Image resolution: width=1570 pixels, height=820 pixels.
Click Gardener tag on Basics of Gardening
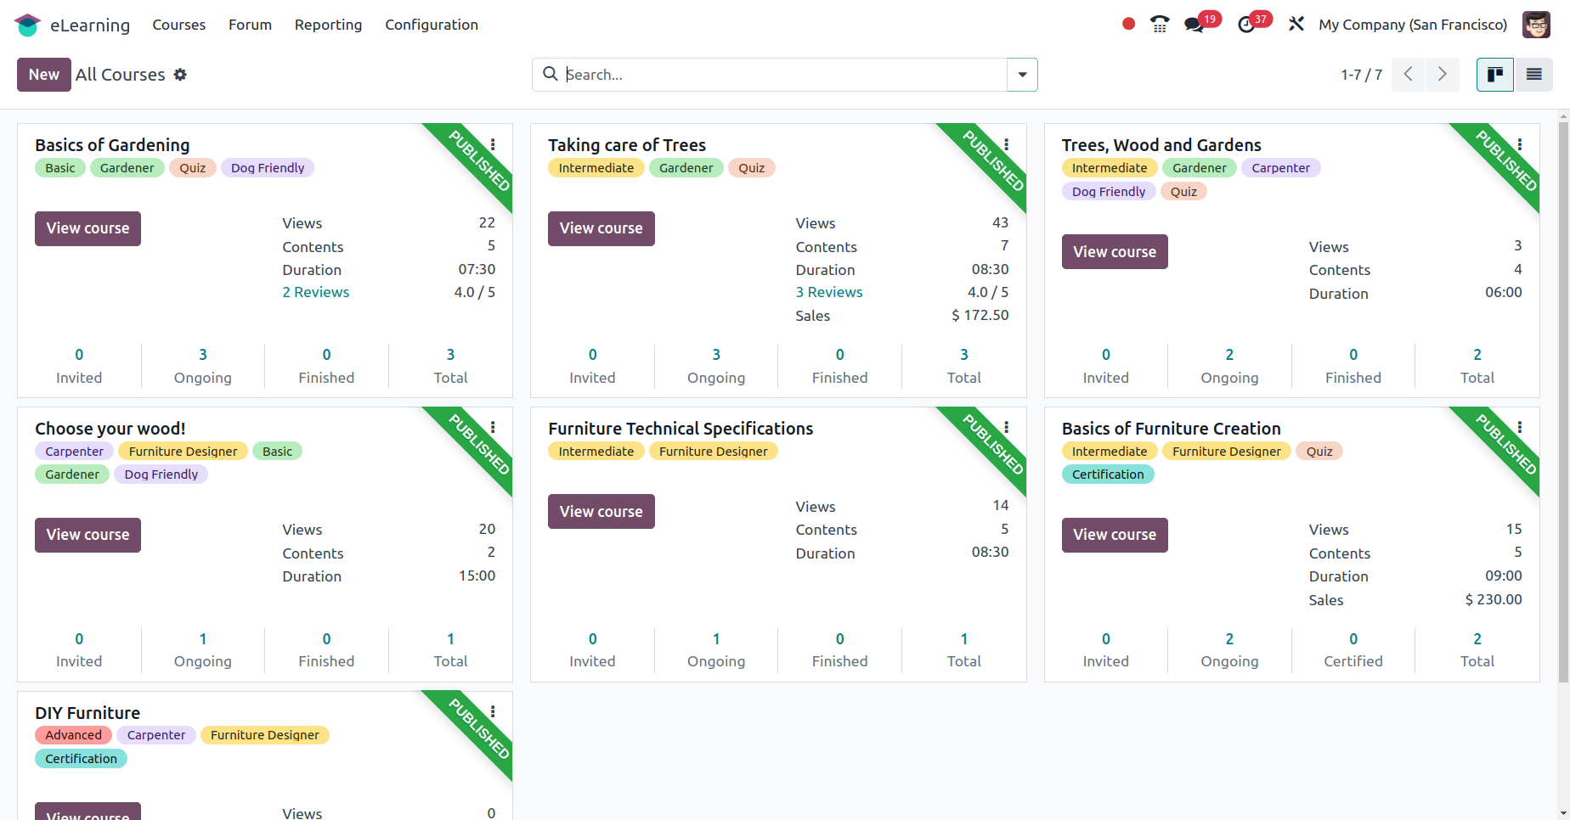pyautogui.click(x=127, y=168)
